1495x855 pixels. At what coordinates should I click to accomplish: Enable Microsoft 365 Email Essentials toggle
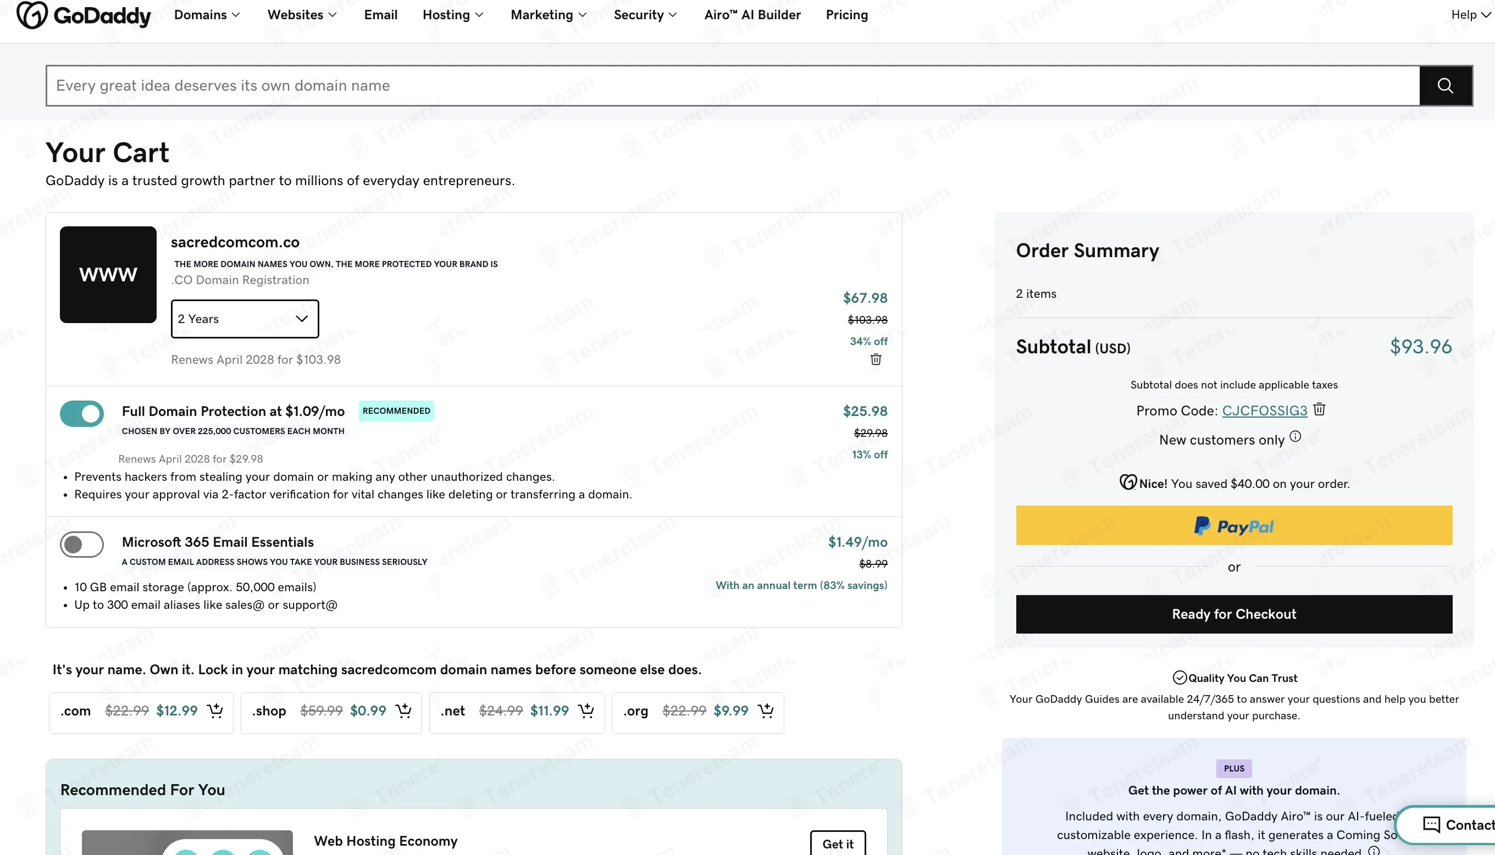pyautogui.click(x=81, y=545)
